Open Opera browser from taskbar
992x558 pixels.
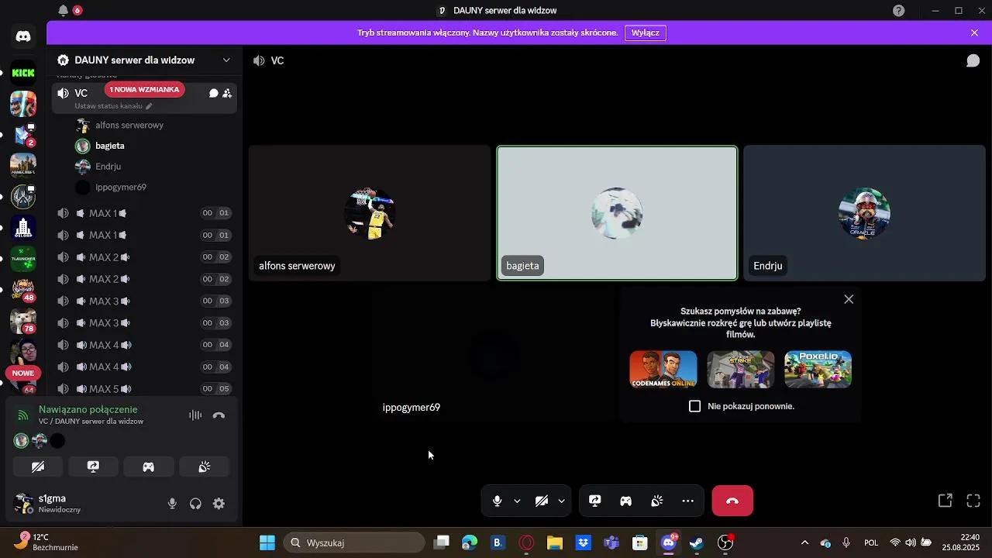coord(526,542)
